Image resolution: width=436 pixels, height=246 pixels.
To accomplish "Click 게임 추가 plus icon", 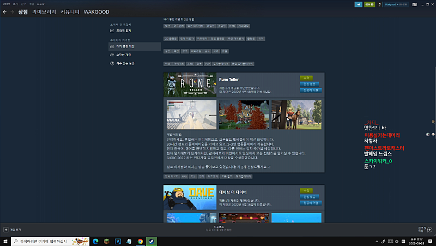I will click(6, 230).
